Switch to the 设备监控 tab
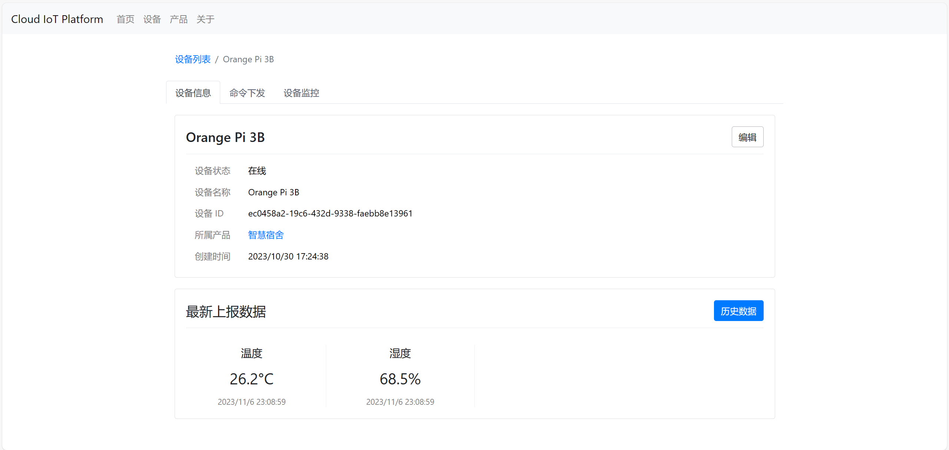 coord(301,93)
